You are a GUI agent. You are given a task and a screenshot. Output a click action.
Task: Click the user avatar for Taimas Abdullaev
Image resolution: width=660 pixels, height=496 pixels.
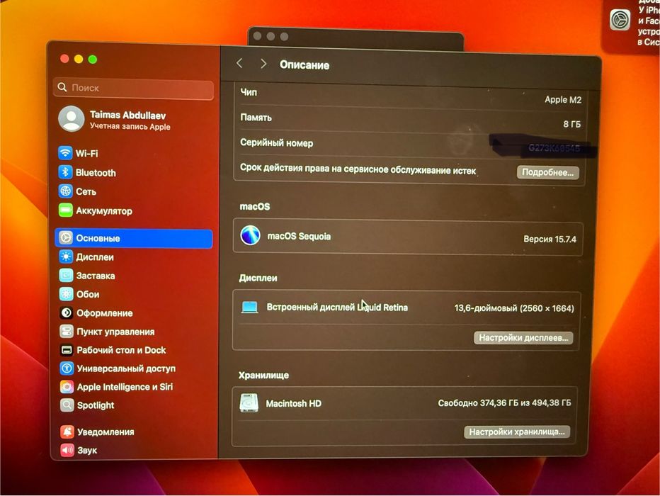[x=71, y=119]
